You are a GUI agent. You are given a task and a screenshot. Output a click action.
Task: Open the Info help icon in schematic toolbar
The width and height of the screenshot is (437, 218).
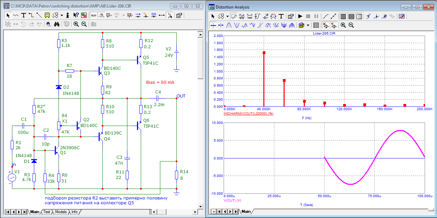[x=67, y=15]
